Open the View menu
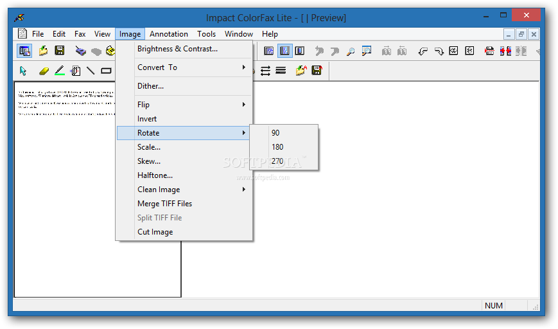This screenshot has width=558, height=329. pos(102,34)
